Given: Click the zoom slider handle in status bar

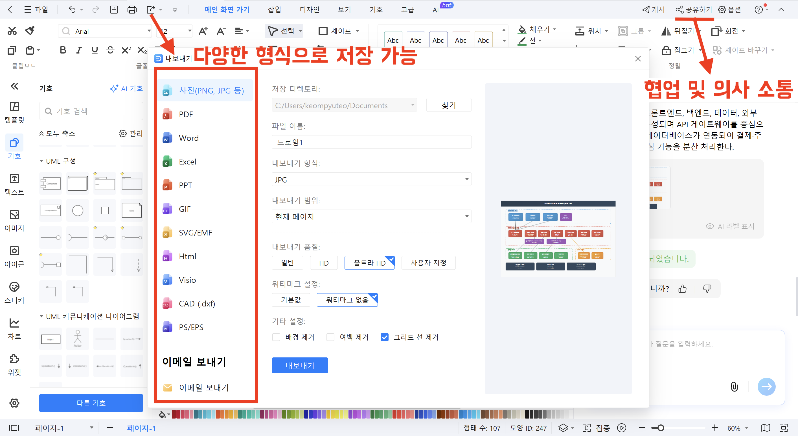Looking at the screenshot, I should 661,428.
